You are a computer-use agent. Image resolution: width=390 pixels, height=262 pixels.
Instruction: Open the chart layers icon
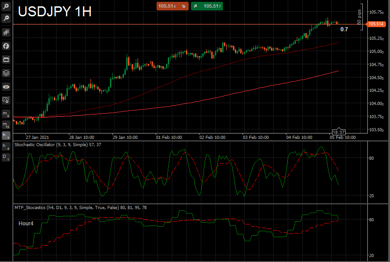pos(6,73)
